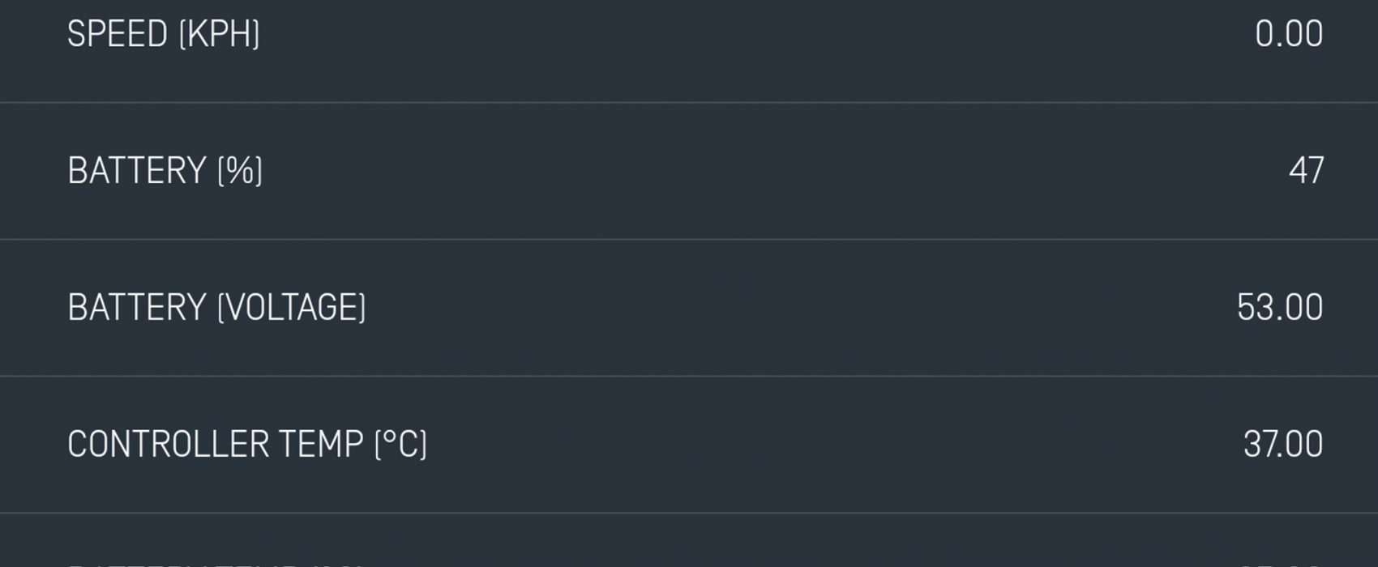Select the (KPH) unit label
The height and width of the screenshot is (567, 1378).
[219, 34]
